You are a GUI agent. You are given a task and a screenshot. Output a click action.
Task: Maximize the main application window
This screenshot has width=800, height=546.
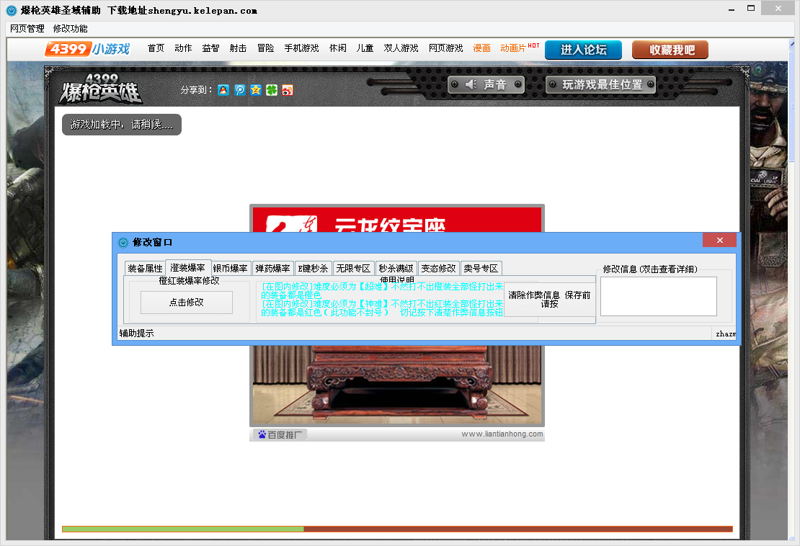coord(751,9)
